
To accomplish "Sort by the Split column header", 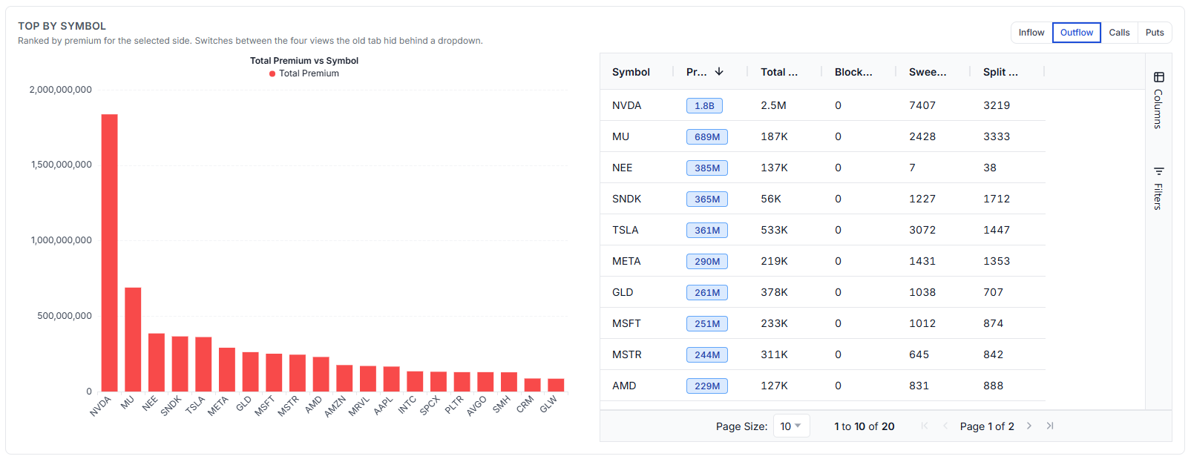I will 1000,72.
